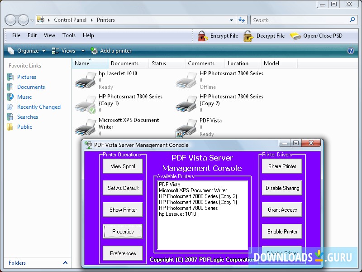The image size is (362, 272).
Task: Open the View menu
Action: click(49, 35)
